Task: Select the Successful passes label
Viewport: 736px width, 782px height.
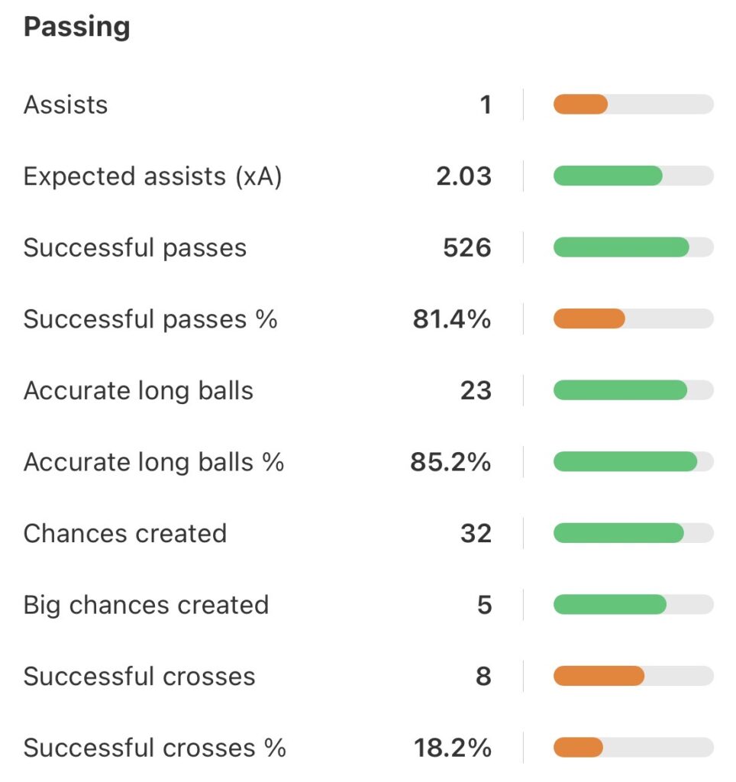Action: coord(135,247)
